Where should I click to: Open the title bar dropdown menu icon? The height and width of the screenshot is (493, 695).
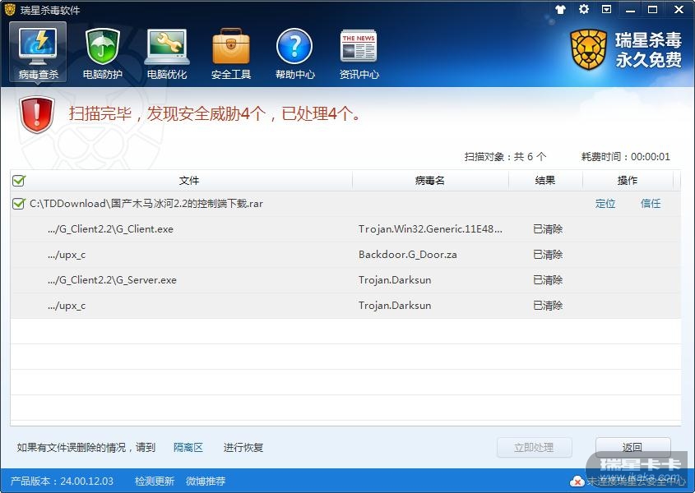coord(607,9)
